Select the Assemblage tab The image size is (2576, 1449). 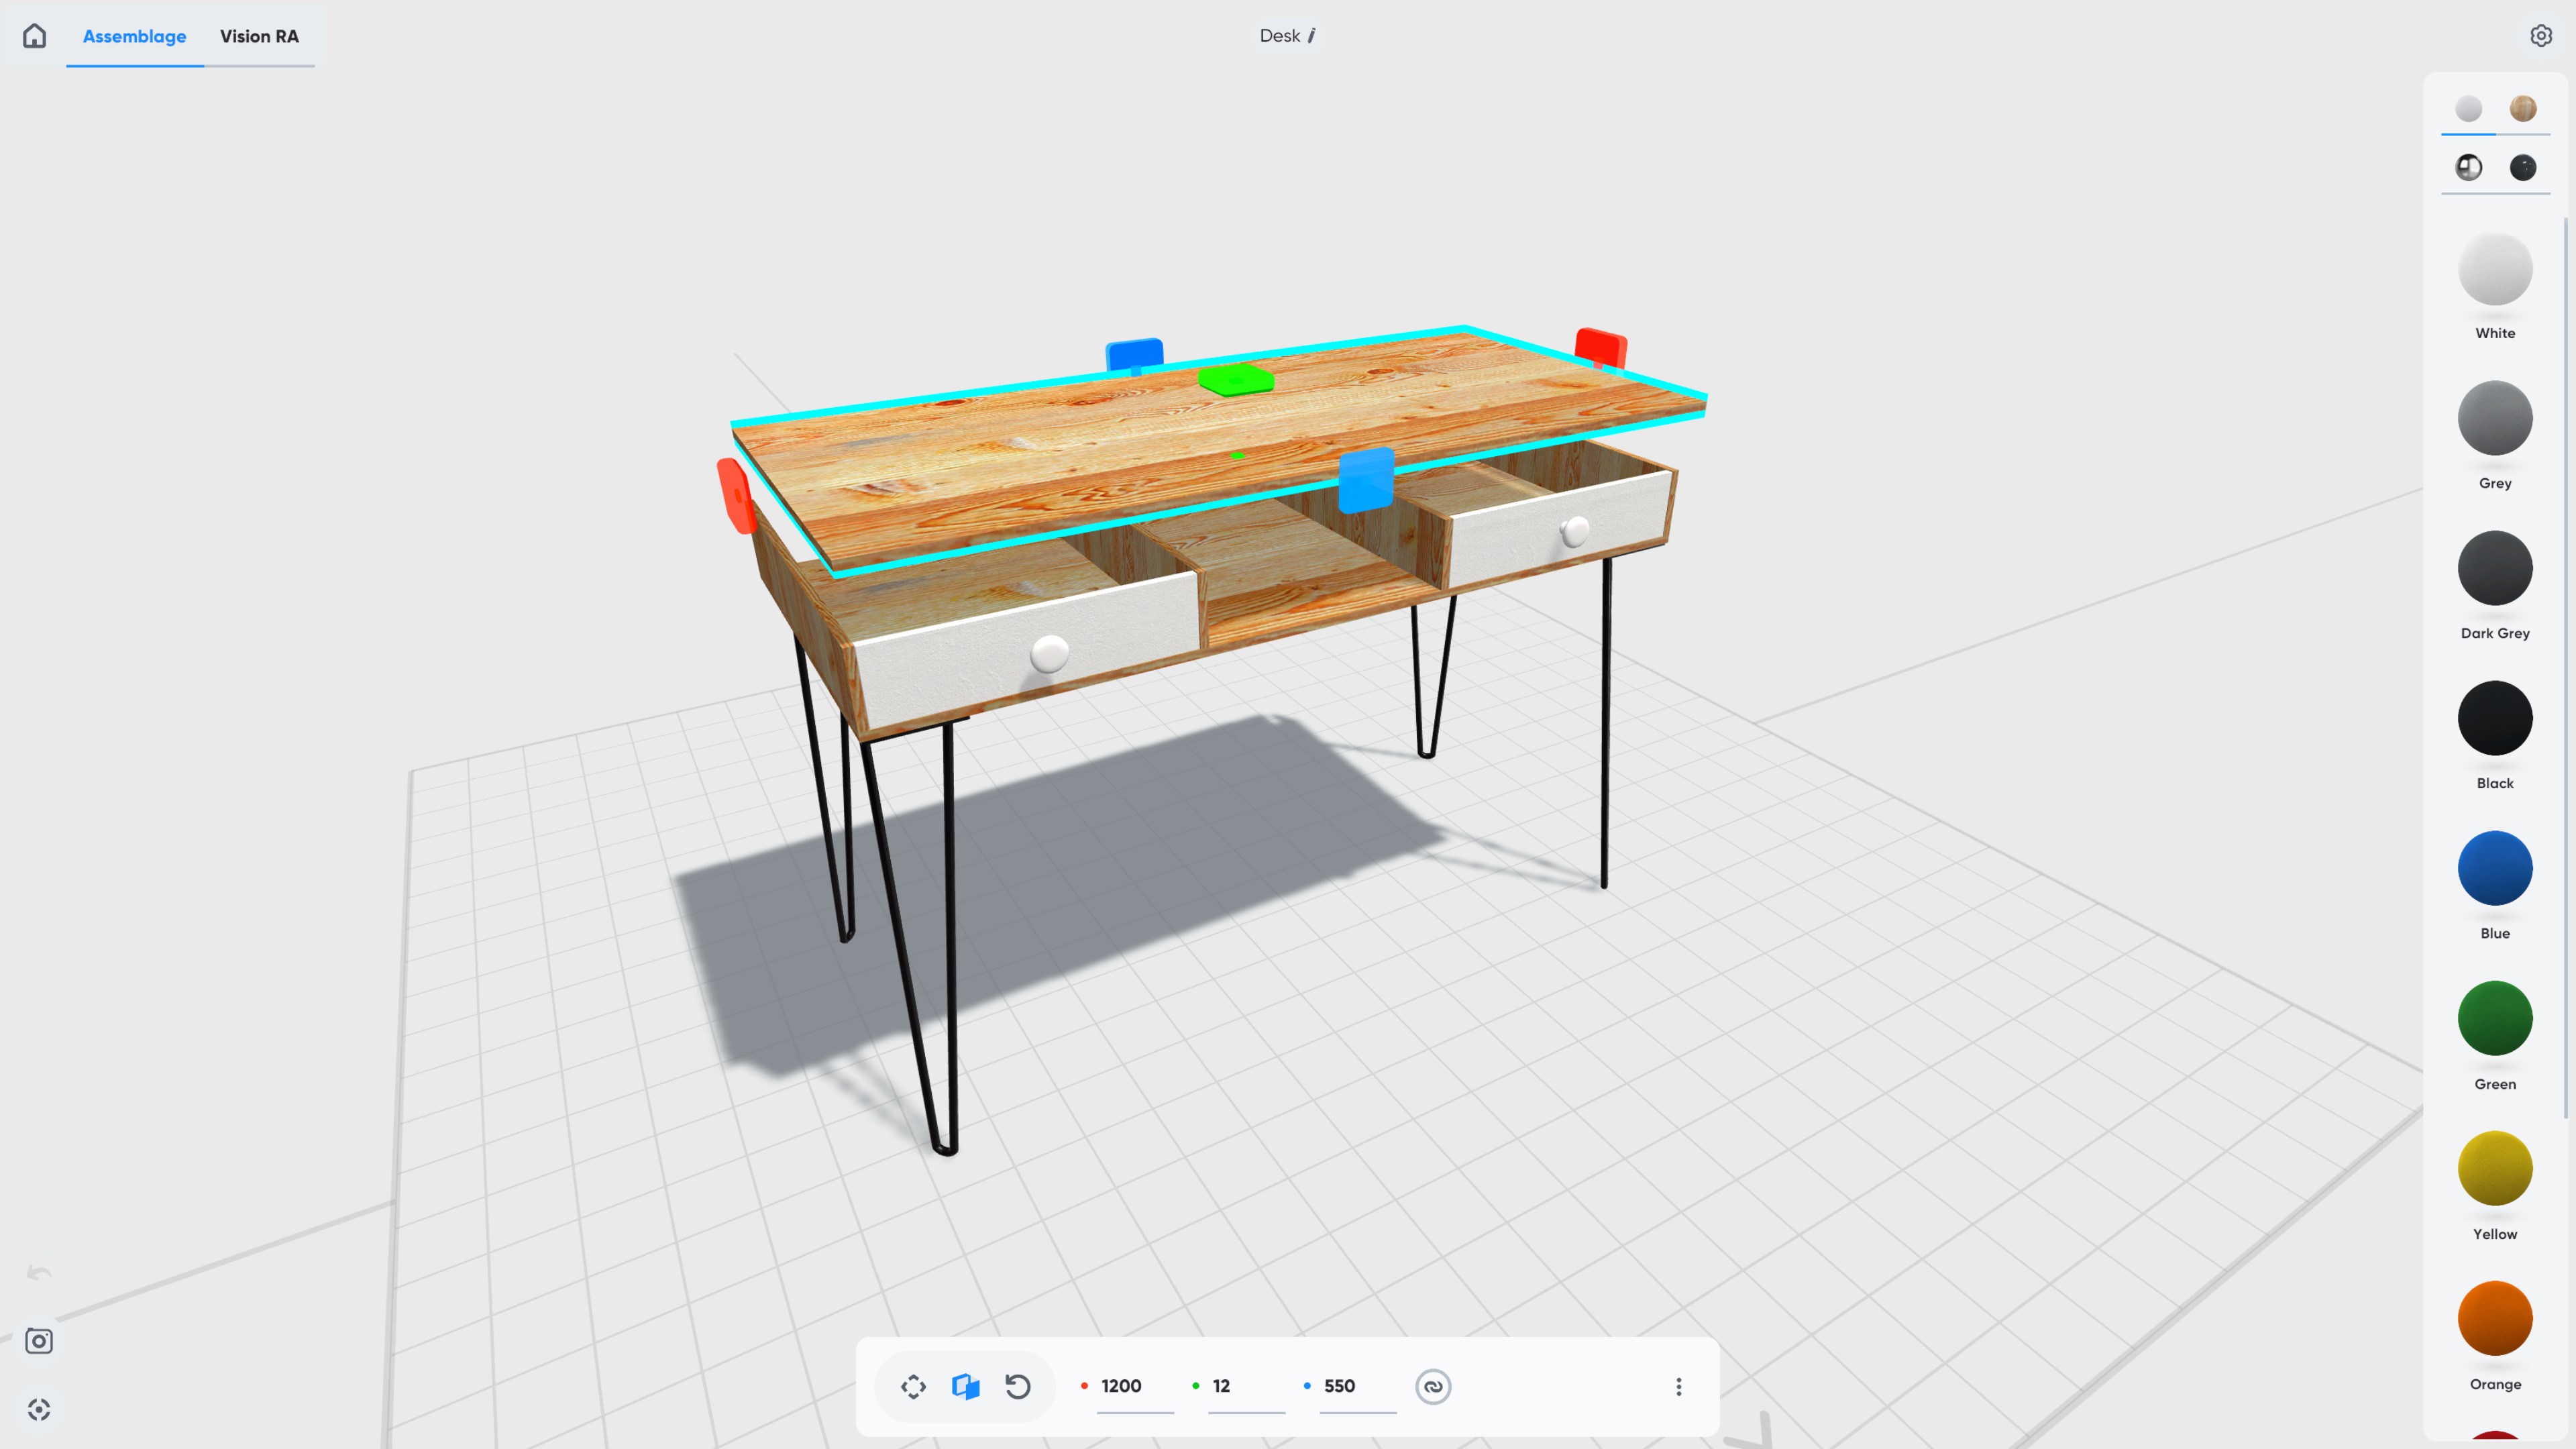coord(134,36)
